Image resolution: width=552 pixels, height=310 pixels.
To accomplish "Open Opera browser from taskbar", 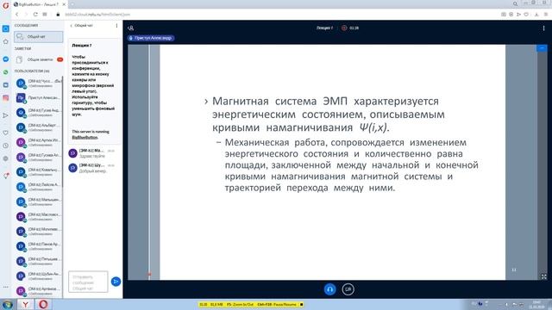I will [x=43, y=304].
